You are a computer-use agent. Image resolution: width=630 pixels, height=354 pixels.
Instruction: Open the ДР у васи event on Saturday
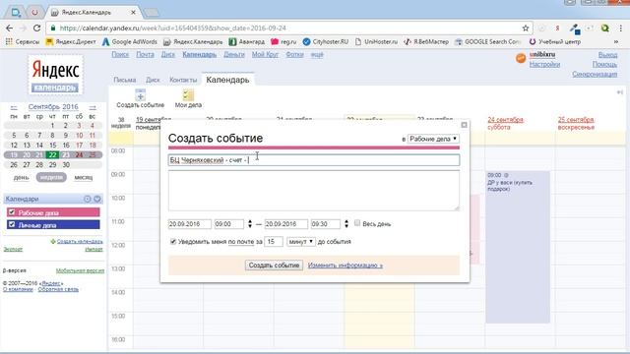(x=518, y=247)
